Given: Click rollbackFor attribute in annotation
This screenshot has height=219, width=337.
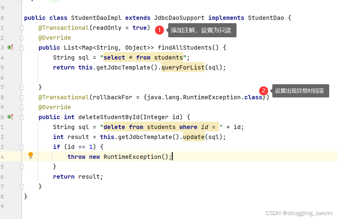Looking at the screenshot, I should click(113, 97).
